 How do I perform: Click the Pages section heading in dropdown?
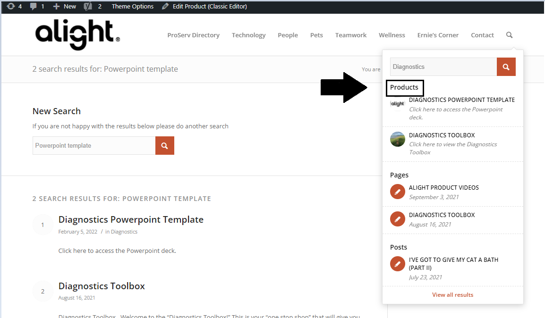pos(399,176)
